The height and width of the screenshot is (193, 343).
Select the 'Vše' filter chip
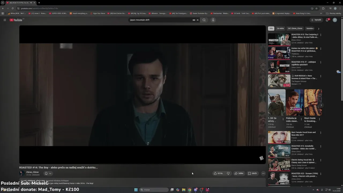tap(271, 28)
